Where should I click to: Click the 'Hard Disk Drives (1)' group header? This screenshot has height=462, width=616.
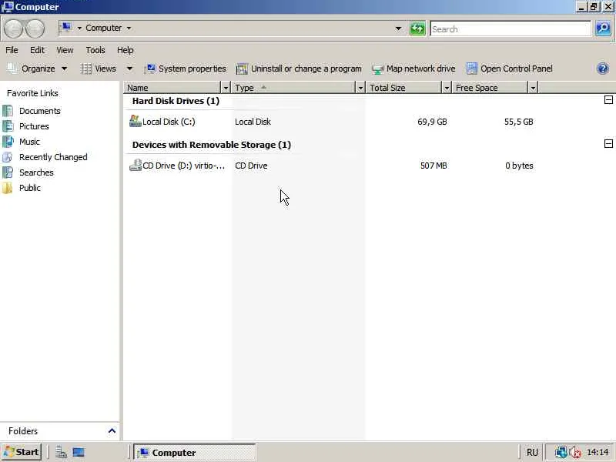click(x=176, y=101)
